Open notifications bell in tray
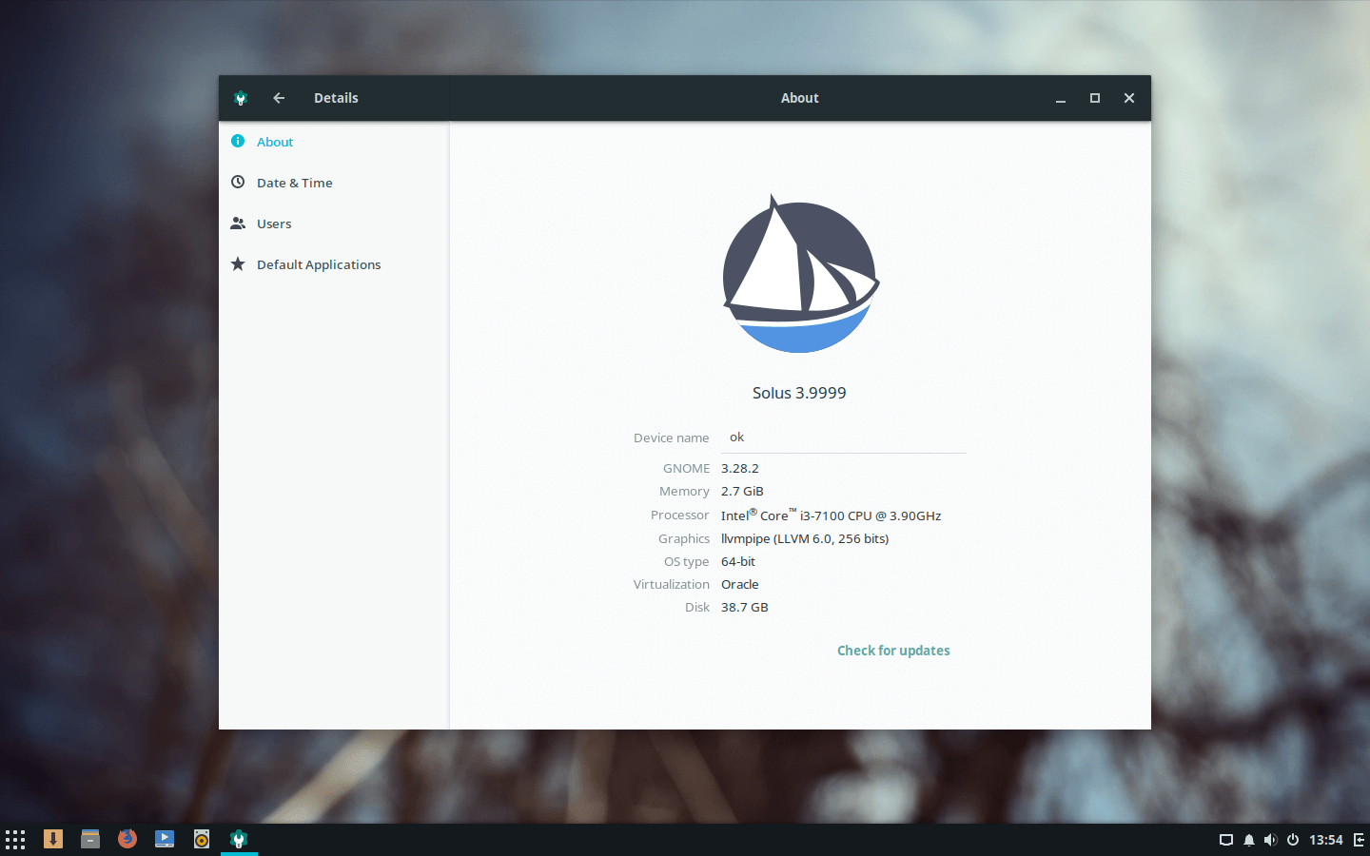The width and height of the screenshot is (1370, 856). (1249, 840)
